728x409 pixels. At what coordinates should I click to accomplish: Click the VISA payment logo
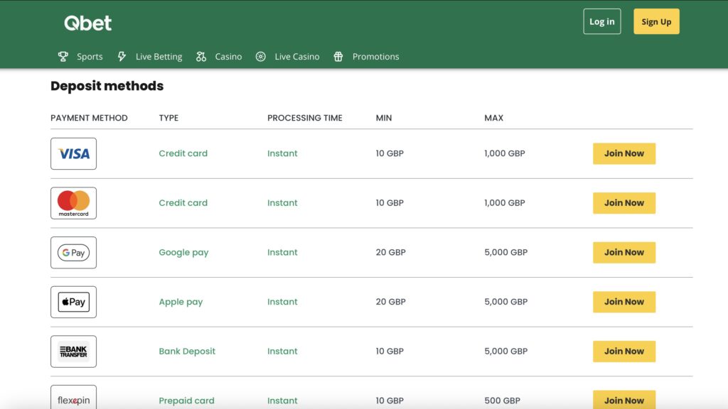73,153
